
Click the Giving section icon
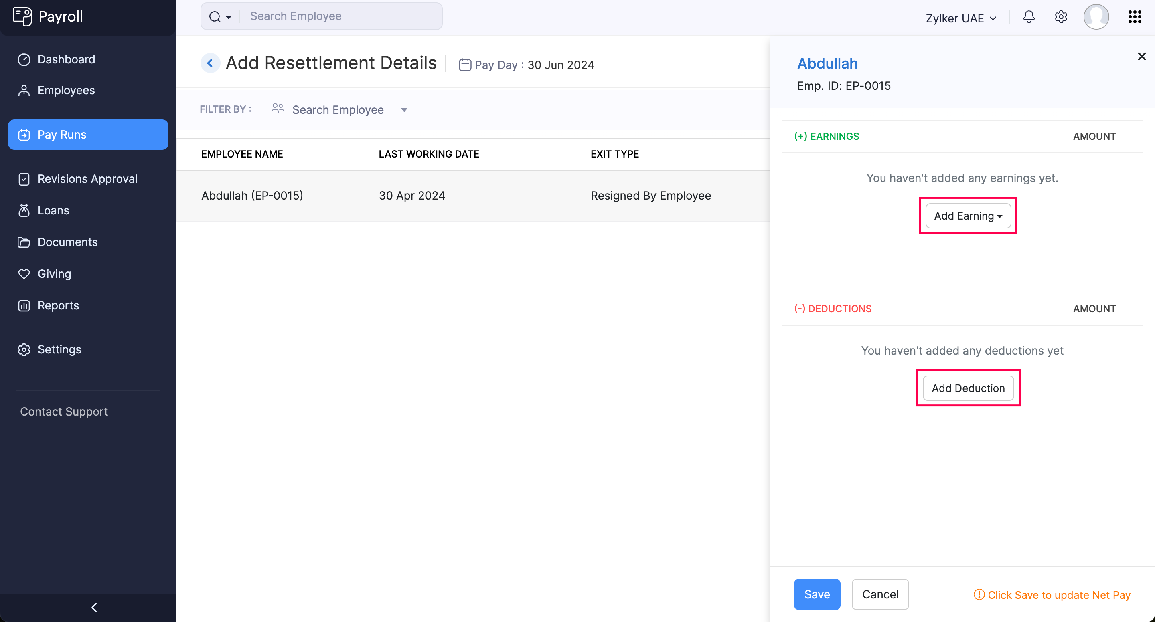click(24, 273)
